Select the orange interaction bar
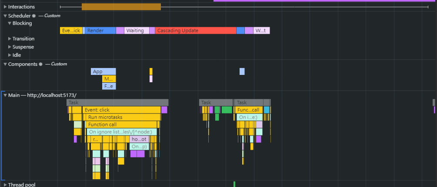Viewport: 437px width, 187px height. (x=121, y=7)
